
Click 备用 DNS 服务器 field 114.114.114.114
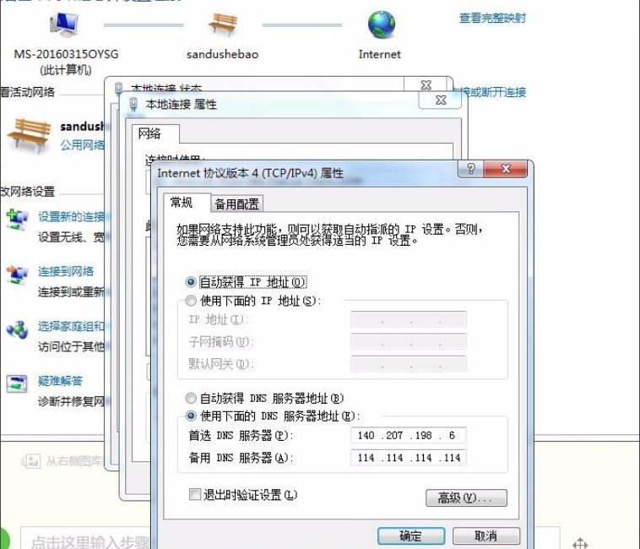[408, 458]
